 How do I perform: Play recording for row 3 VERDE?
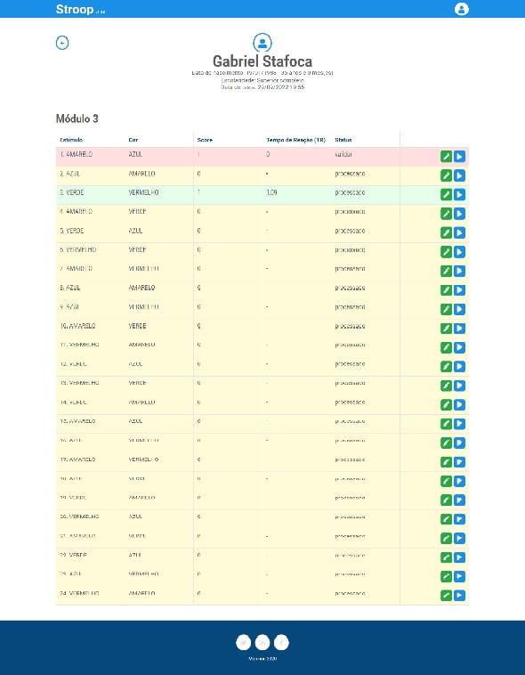click(459, 195)
